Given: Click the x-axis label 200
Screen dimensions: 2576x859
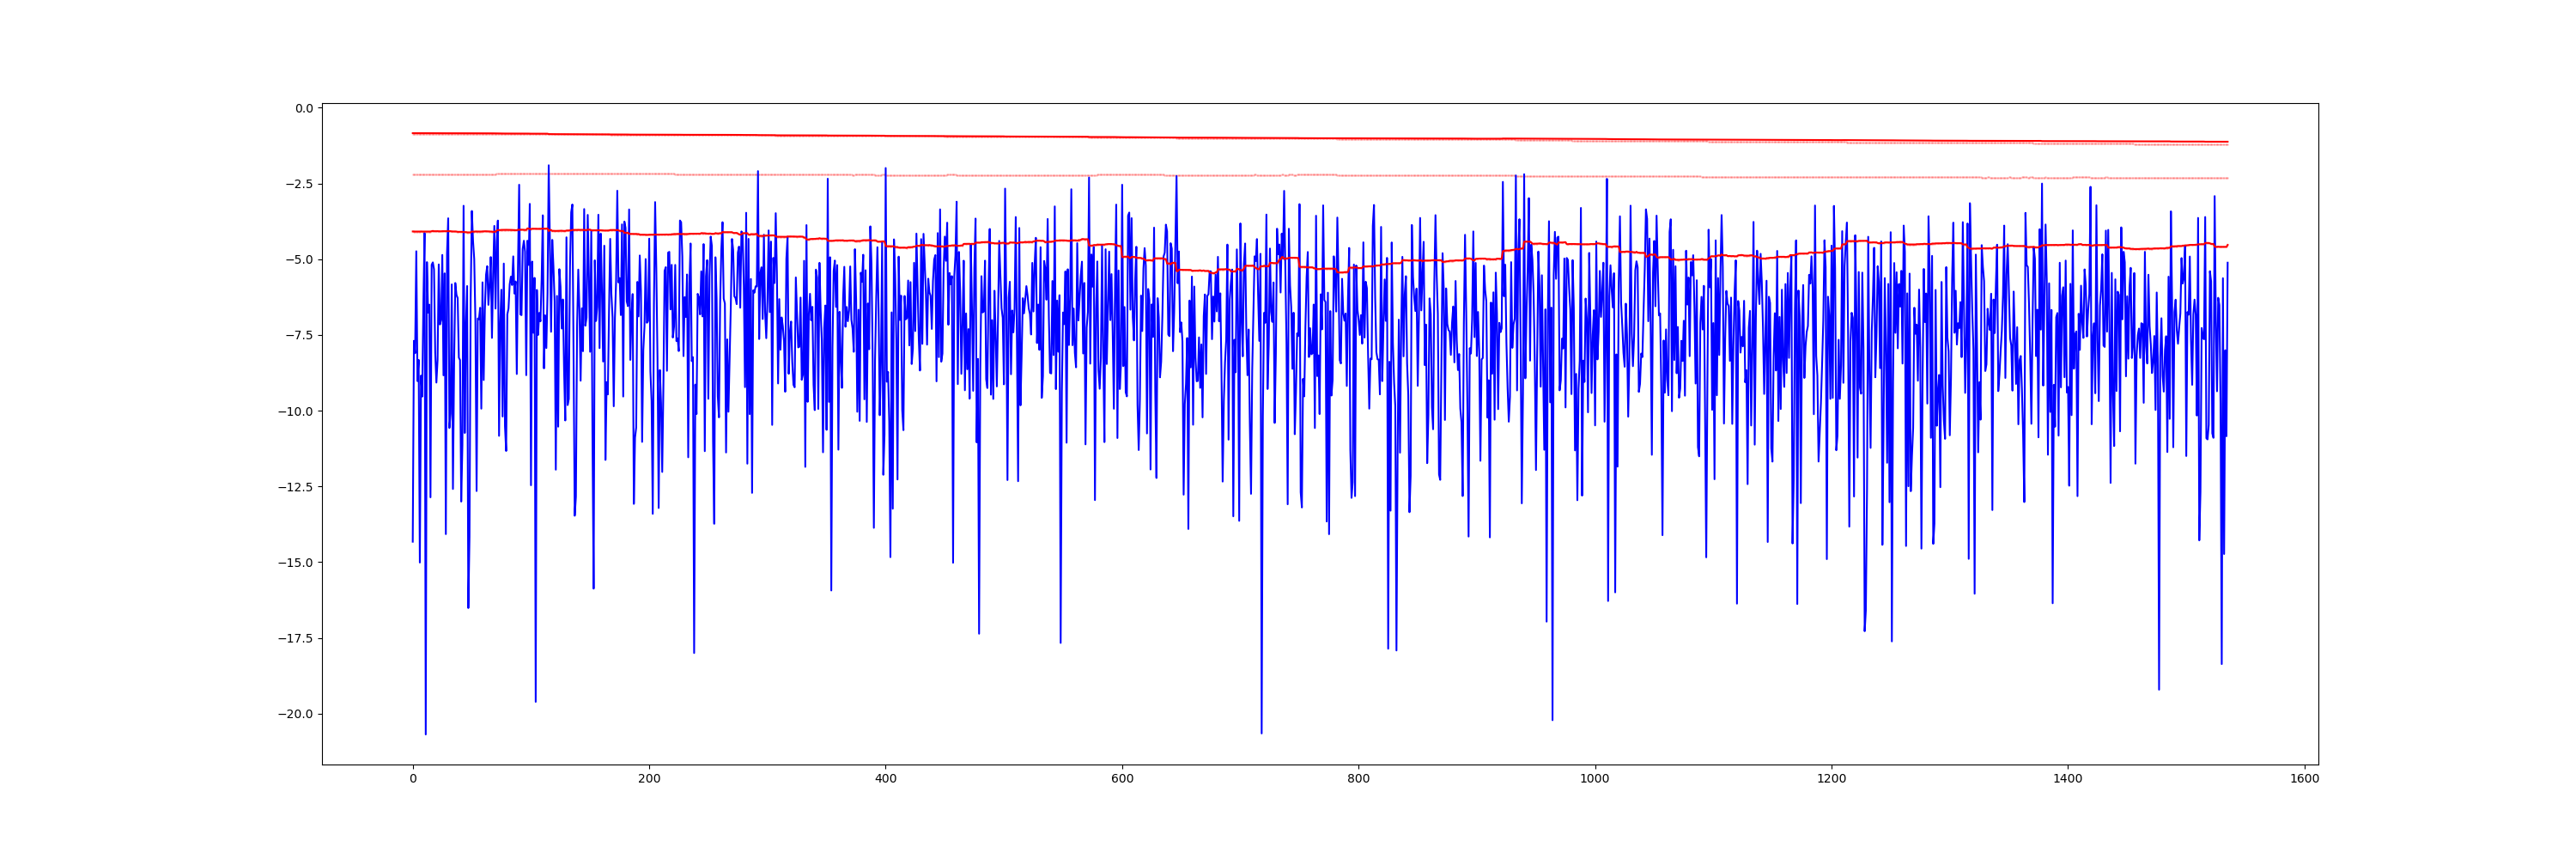Looking at the screenshot, I should (x=649, y=779).
